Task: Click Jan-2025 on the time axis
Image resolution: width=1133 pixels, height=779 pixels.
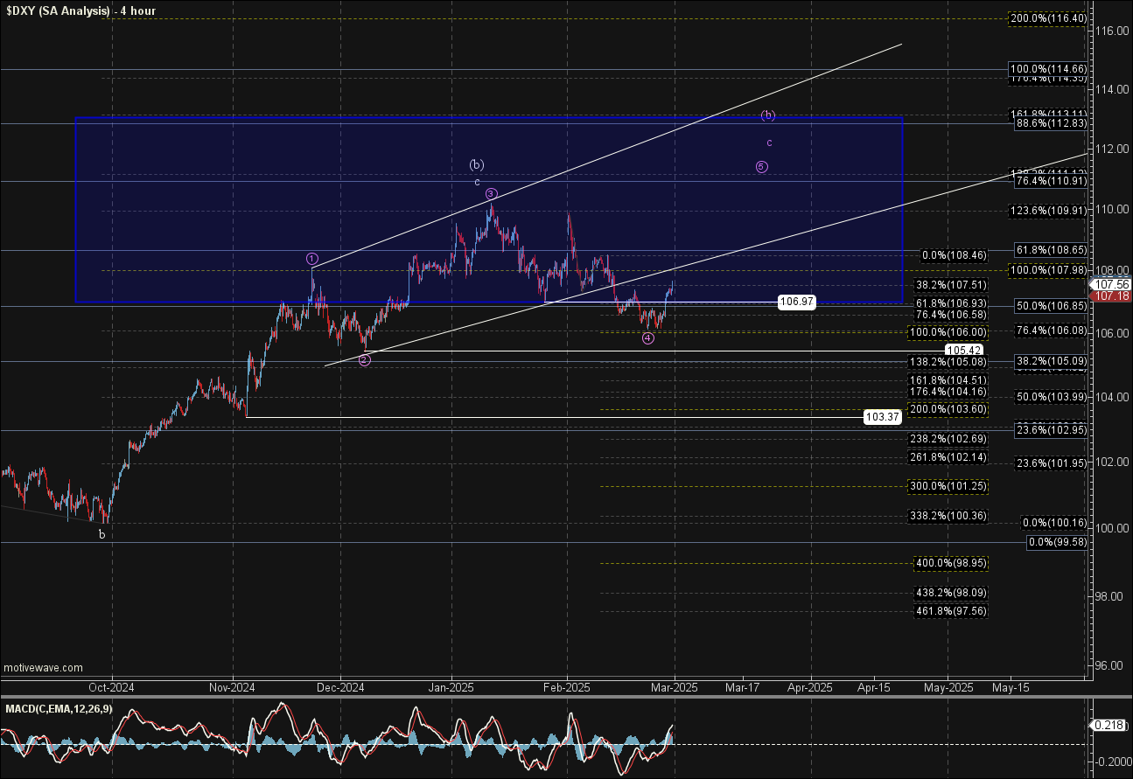Action: point(451,688)
